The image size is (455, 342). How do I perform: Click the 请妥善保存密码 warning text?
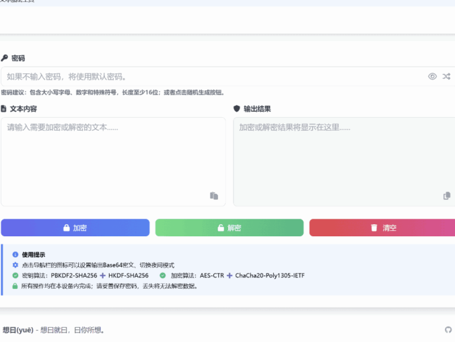coord(116,286)
